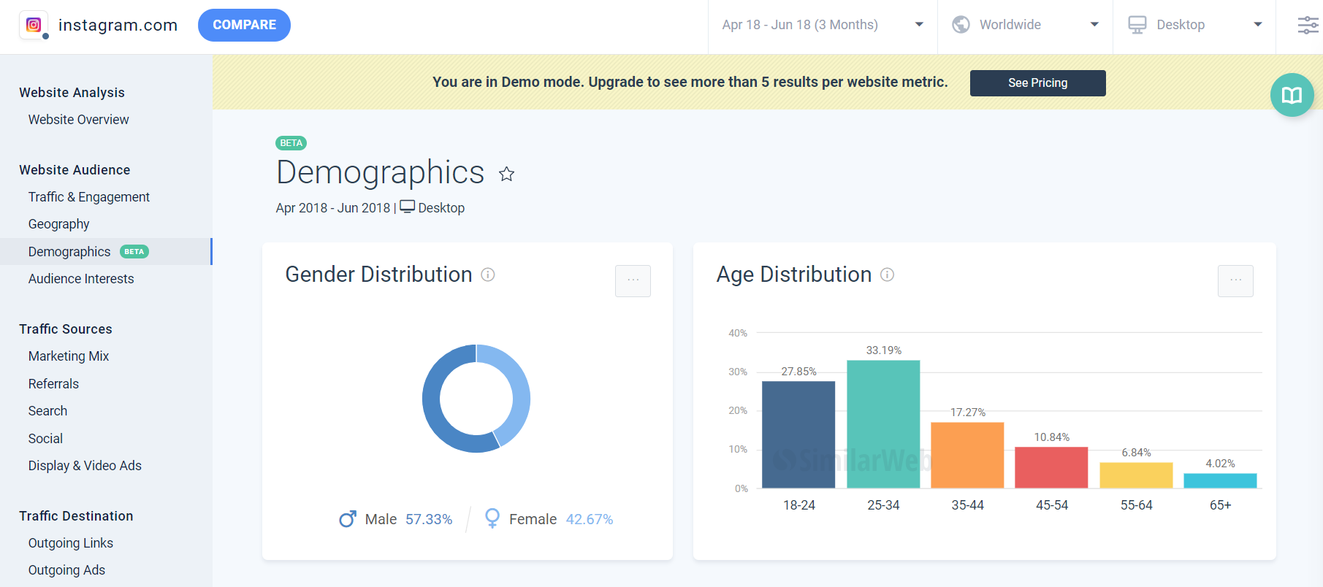Click info icon beside Gender Distribution
This screenshot has height=587, width=1323.
tap(488, 275)
